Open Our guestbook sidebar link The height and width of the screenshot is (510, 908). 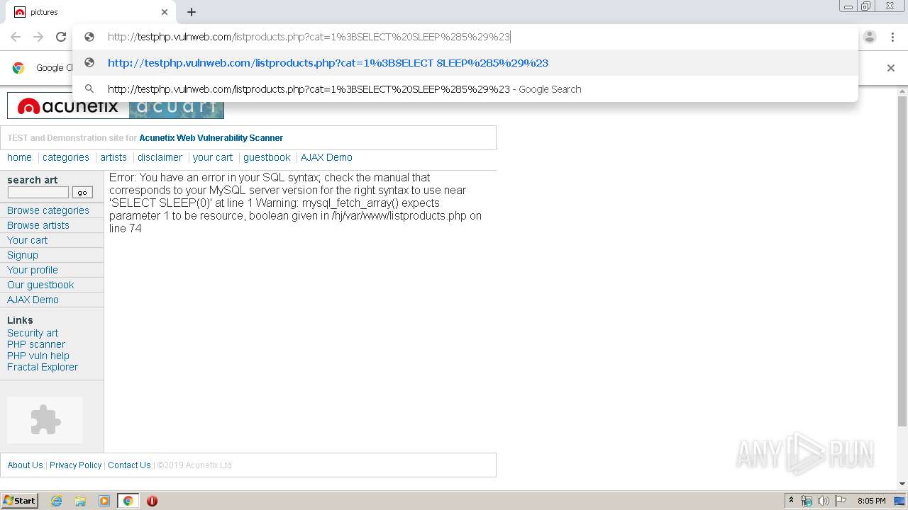pyautogui.click(x=40, y=285)
